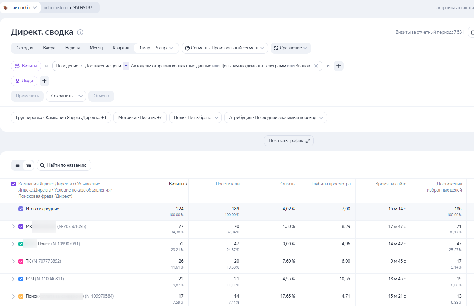Click the Найти по названию search field
This screenshot has width=474, height=306.
click(67, 165)
